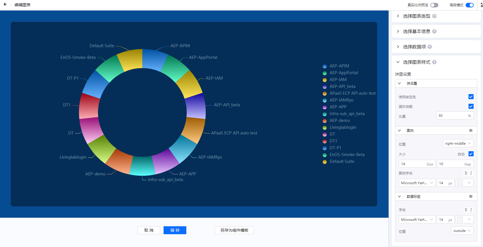Click AEP-APP legend dot

click(x=325, y=107)
